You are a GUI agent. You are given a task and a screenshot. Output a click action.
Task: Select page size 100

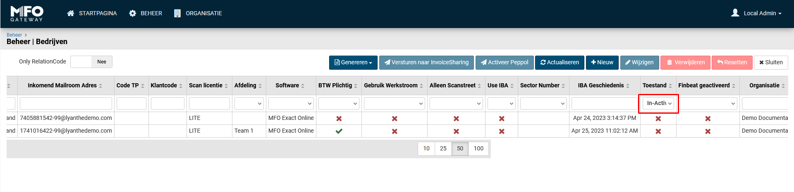coord(478,148)
